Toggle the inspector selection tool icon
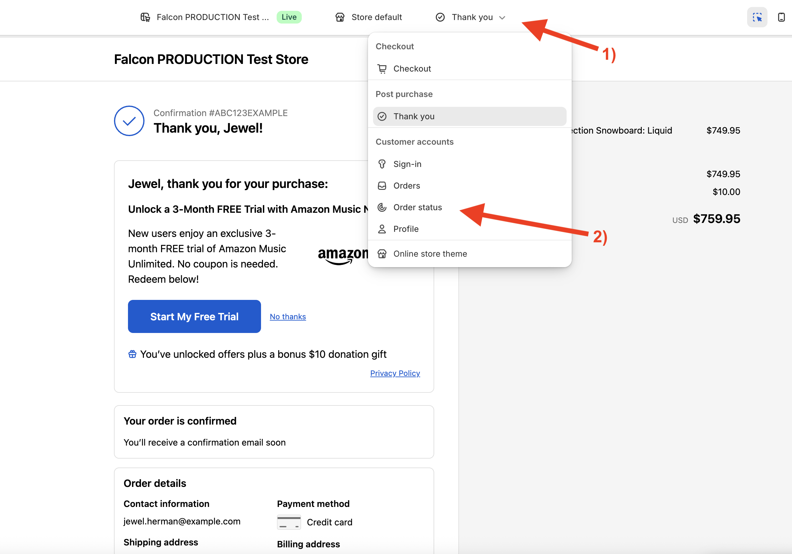Screen dimensions: 792x554 click(757, 17)
